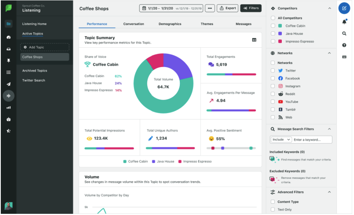This screenshot has height=215, width=354.
Task: Switch Topic Summary to table view icon
Action: pyautogui.click(x=254, y=40)
